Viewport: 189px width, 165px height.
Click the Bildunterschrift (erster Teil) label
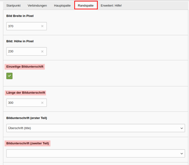click(27, 118)
